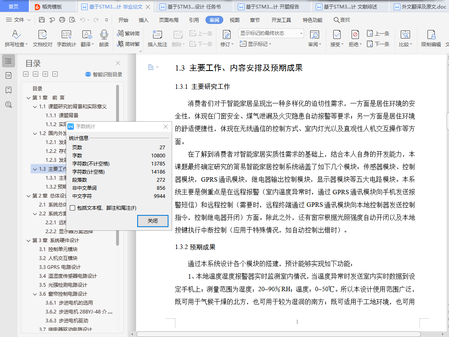Click smart TOC recognition
This screenshot has width=449, height=337.
point(104,74)
